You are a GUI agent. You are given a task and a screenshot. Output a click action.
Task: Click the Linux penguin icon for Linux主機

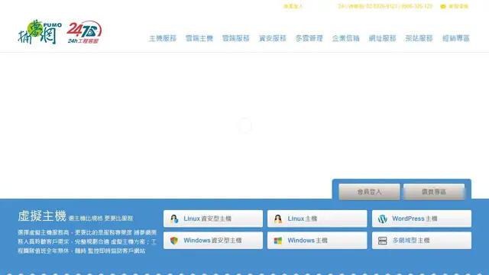(x=278, y=218)
